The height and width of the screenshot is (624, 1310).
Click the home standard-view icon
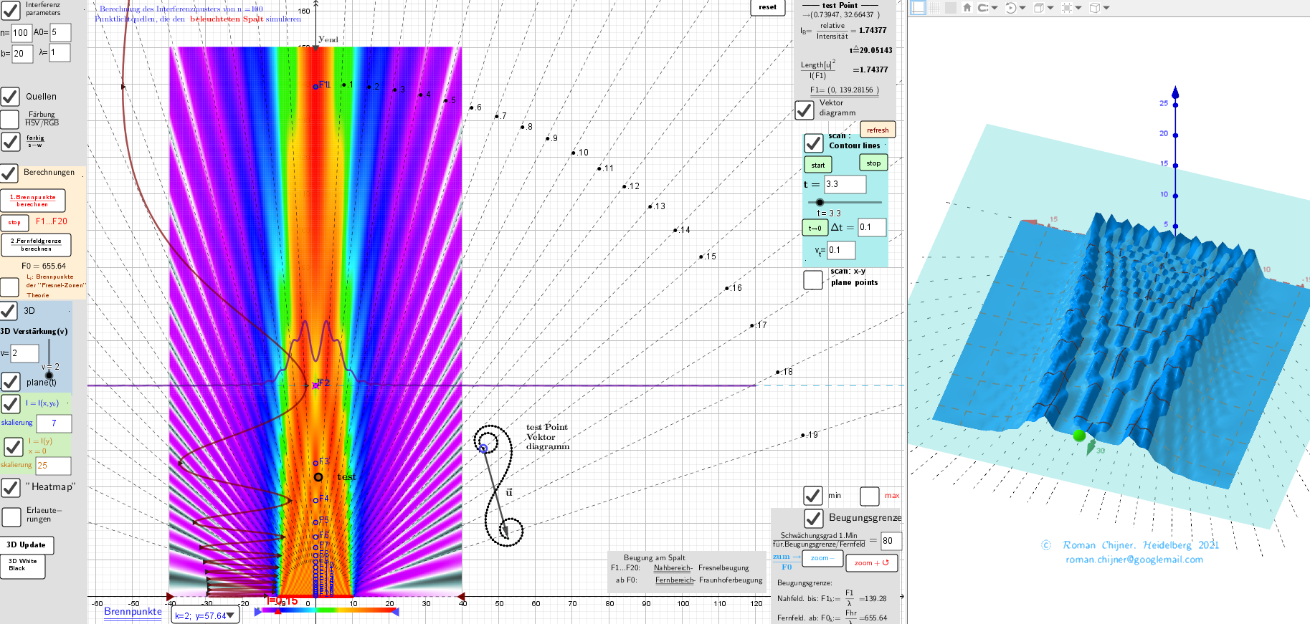967,7
